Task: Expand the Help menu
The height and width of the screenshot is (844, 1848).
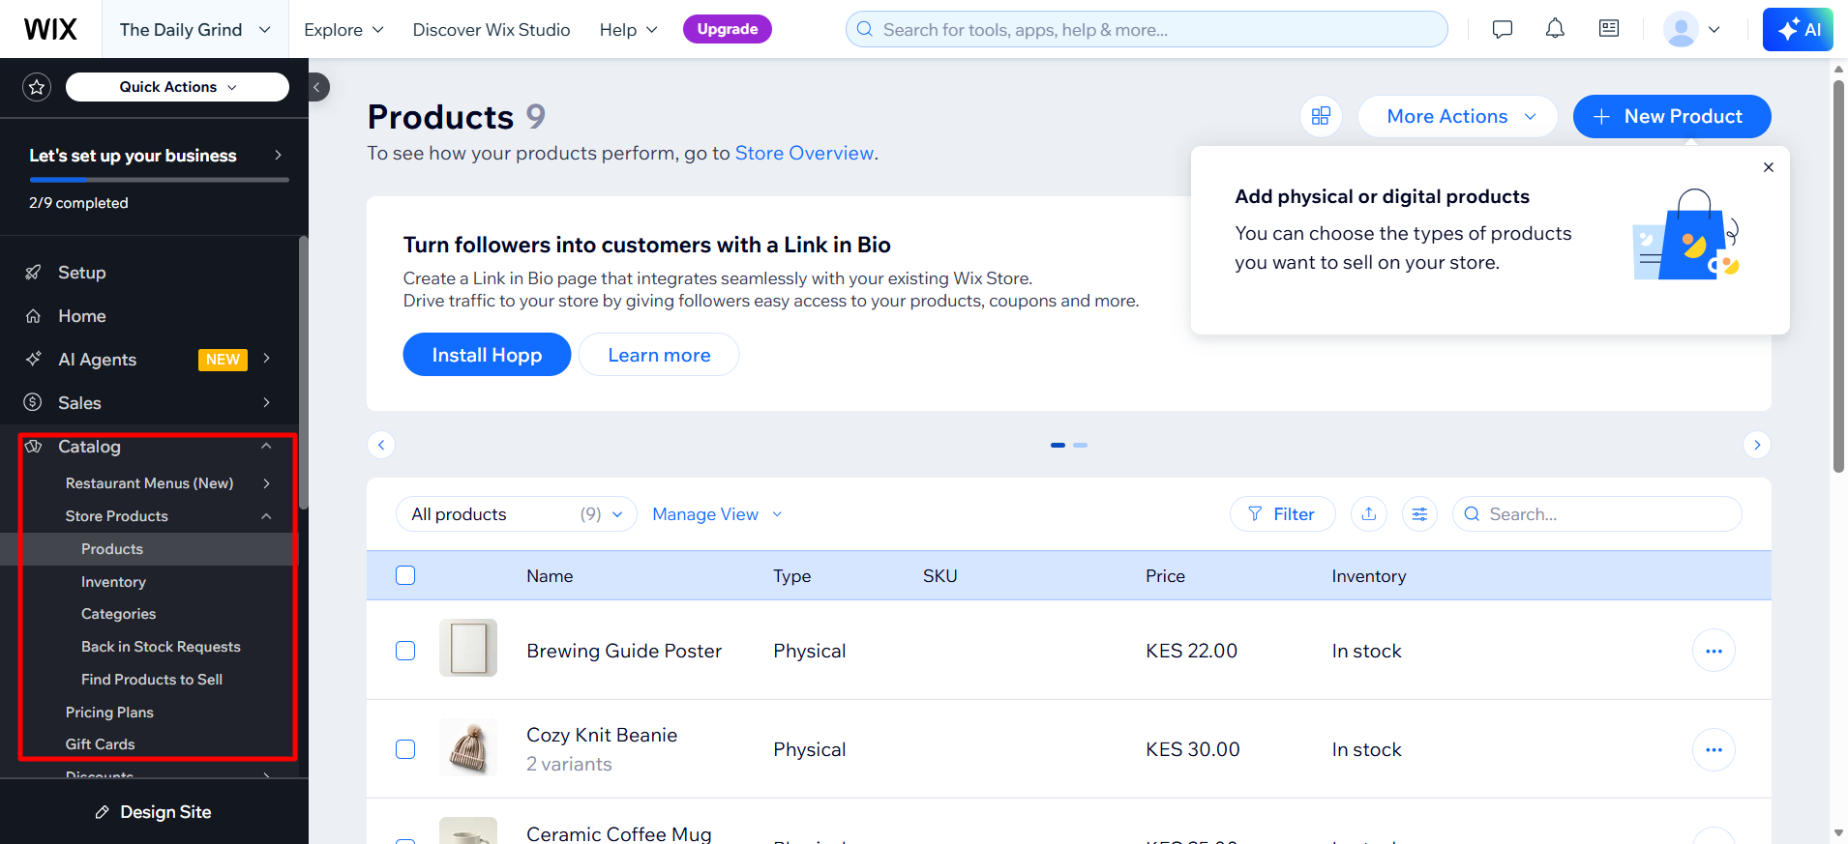Action: click(628, 30)
